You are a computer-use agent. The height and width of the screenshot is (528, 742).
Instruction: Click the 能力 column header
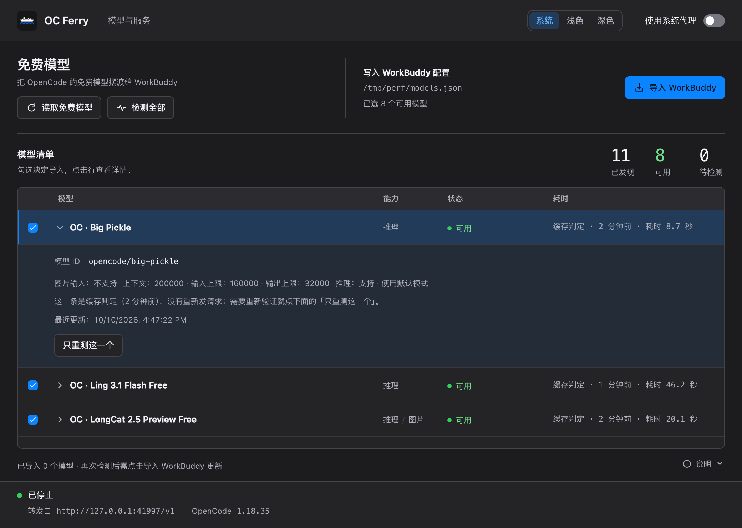[x=391, y=199]
